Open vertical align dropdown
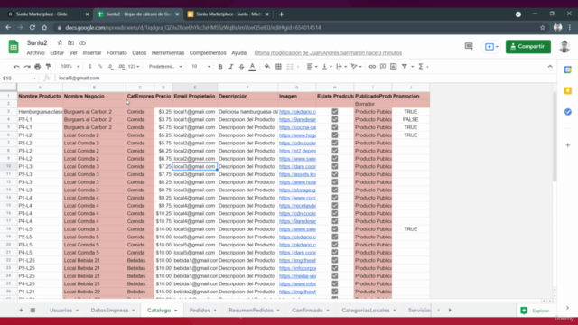Image resolution: width=578 pixels, height=325 pixels. tap(327, 67)
